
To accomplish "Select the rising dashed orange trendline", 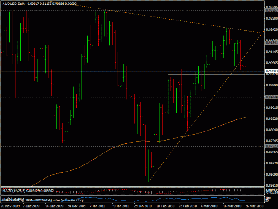I will tap(206, 107).
